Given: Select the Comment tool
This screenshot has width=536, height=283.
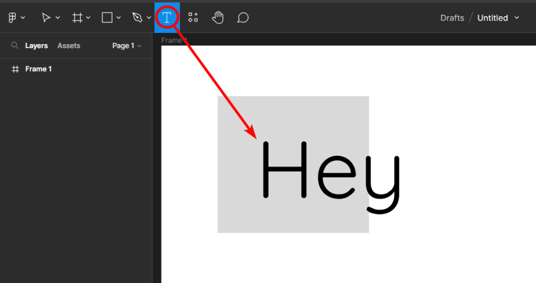Looking at the screenshot, I should (x=243, y=18).
